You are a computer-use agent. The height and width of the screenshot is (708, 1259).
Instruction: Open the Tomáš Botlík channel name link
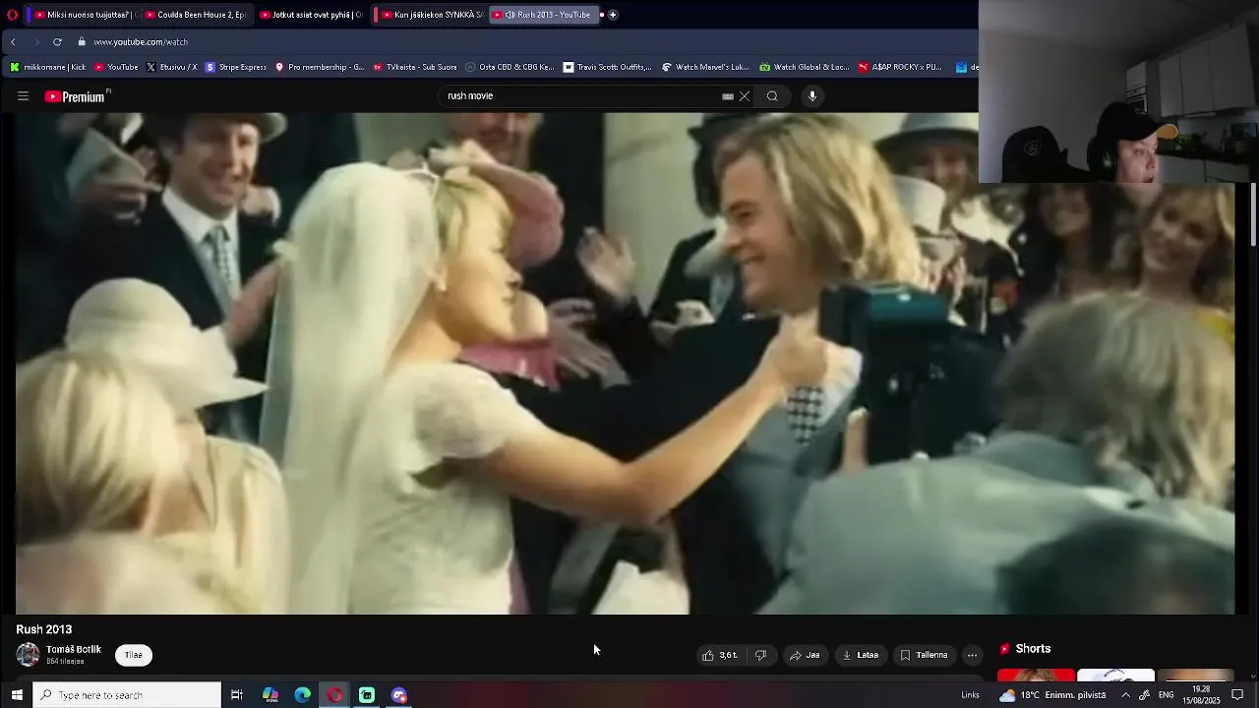tap(74, 649)
